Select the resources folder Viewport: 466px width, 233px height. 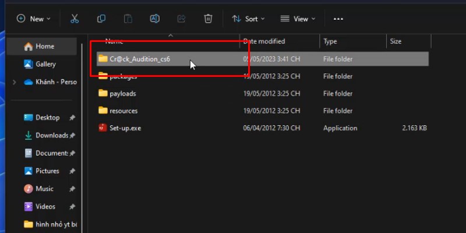[x=123, y=111]
